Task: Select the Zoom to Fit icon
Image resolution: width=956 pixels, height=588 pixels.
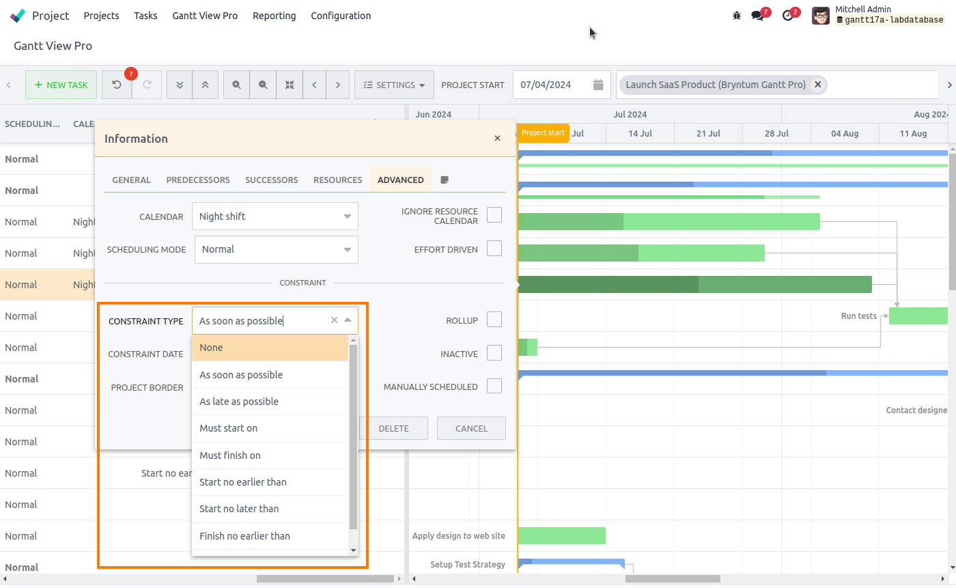Action: pos(289,85)
